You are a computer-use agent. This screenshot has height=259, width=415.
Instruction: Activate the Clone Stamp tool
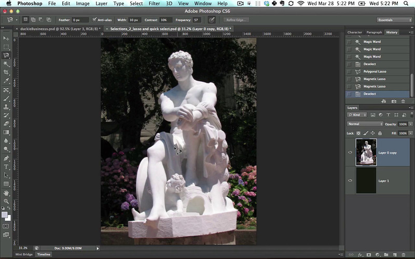(6, 107)
